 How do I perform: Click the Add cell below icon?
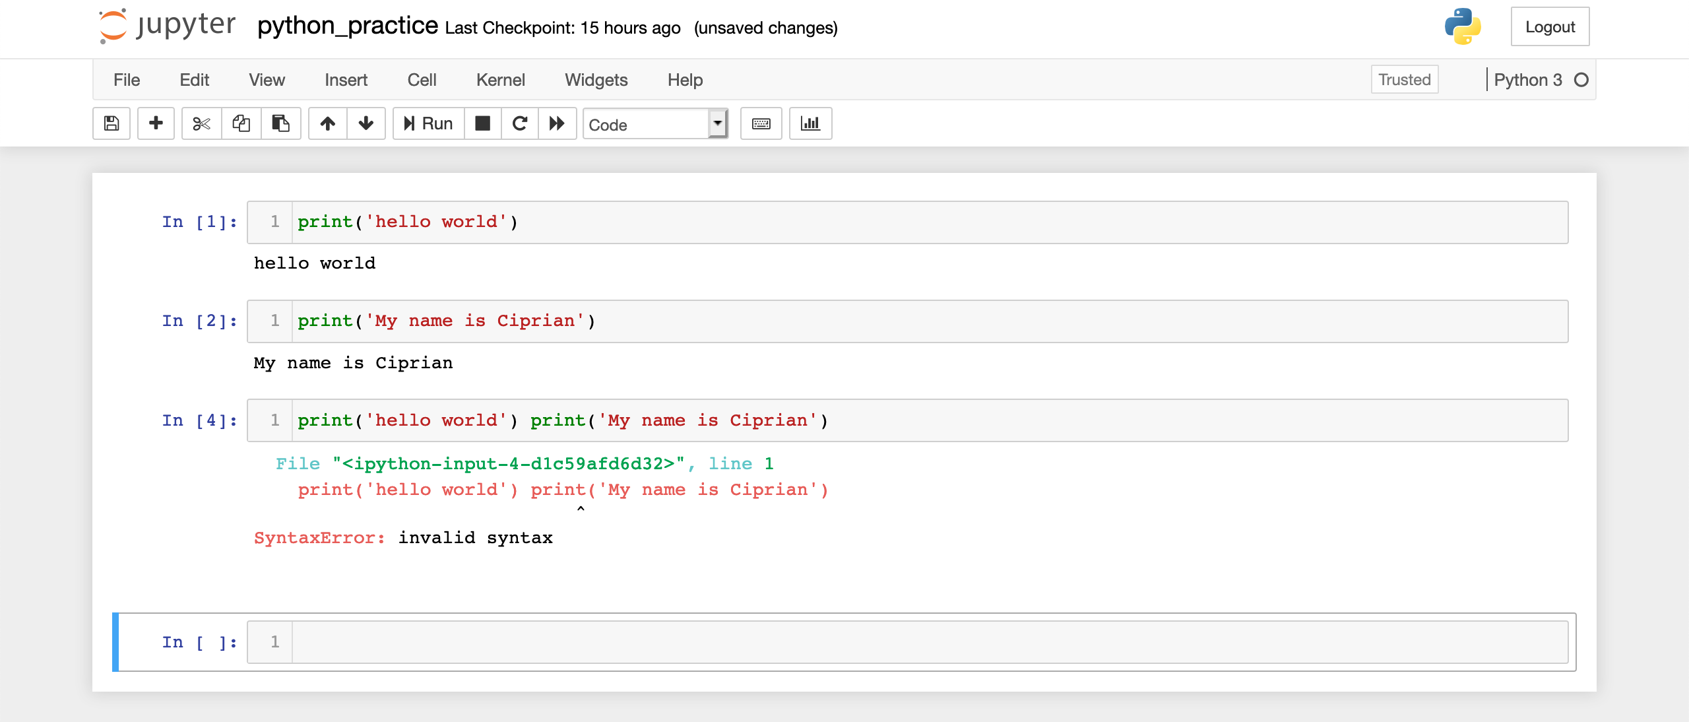(x=154, y=124)
